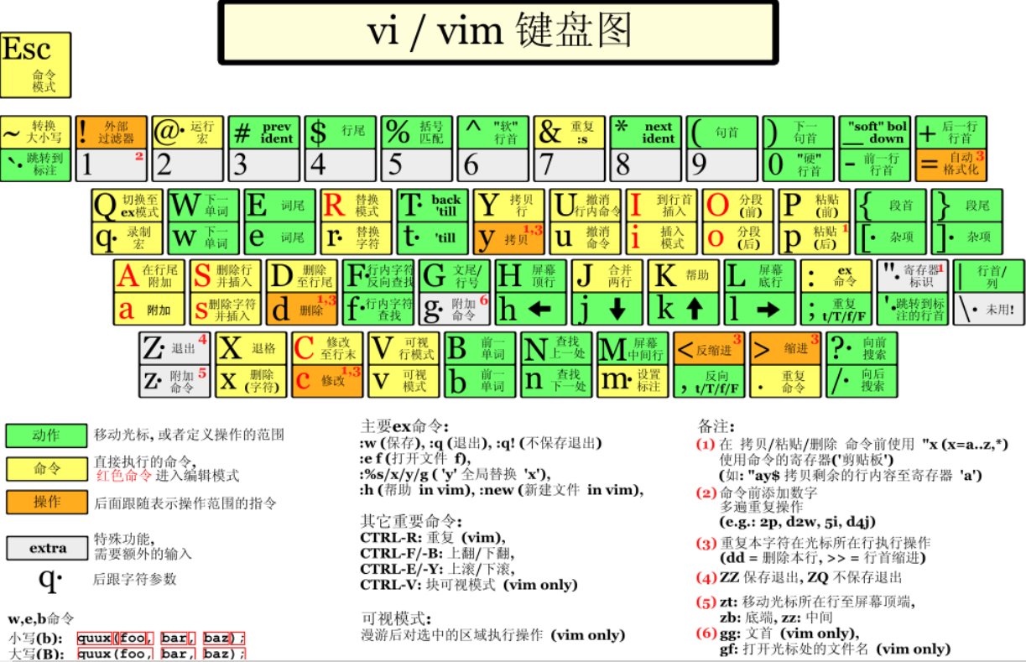This screenshot has width=1026, height=662.
Task: Click the w next word key
Action: [202, 237]
